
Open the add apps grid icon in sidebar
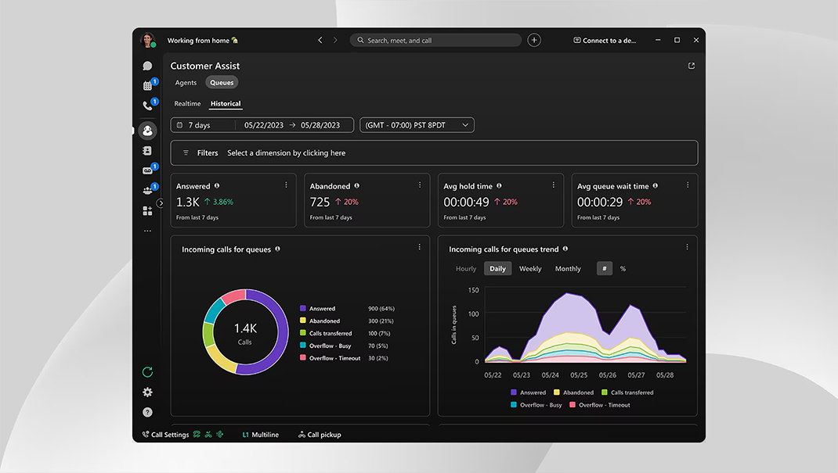point(147,211)
